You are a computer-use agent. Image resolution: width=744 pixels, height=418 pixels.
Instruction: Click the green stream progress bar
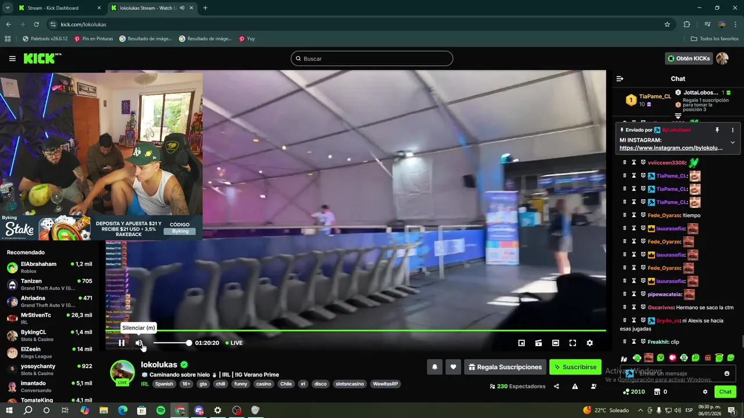(x=356, y=330)
